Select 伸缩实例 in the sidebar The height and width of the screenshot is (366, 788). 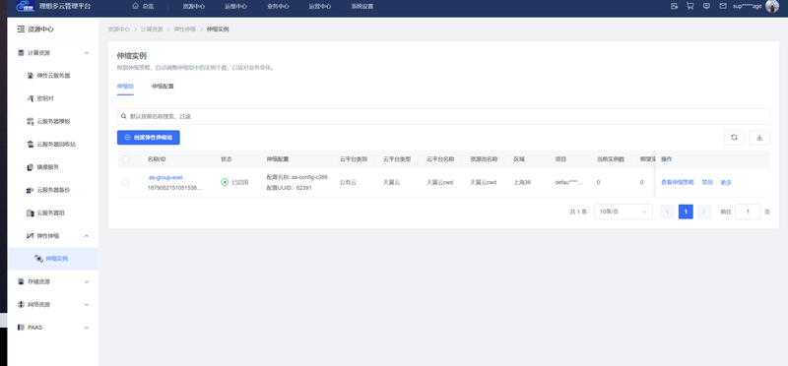click(53, 259)
